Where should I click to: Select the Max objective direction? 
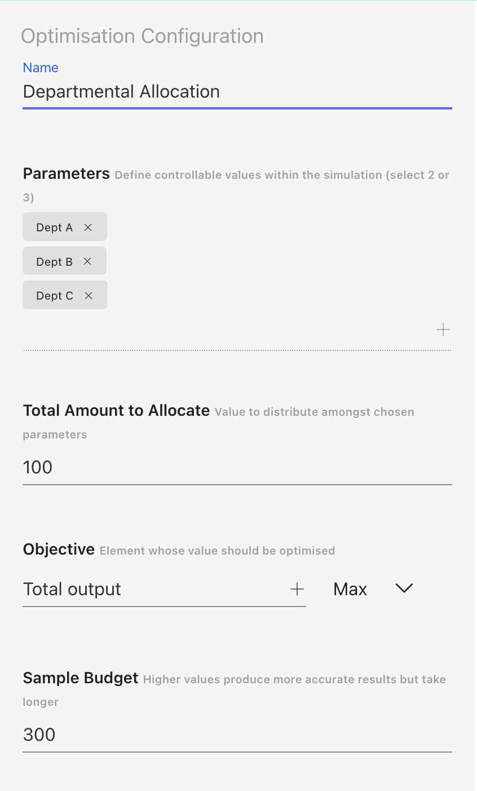coord(350,589)
